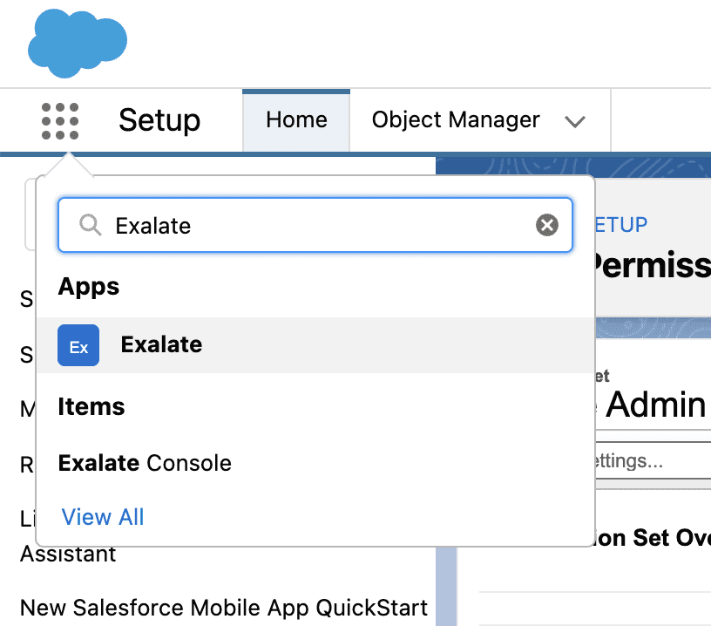Open New Salesforce Mobile App QuickStart
This screenshot has width=711, height=626.
223,608
